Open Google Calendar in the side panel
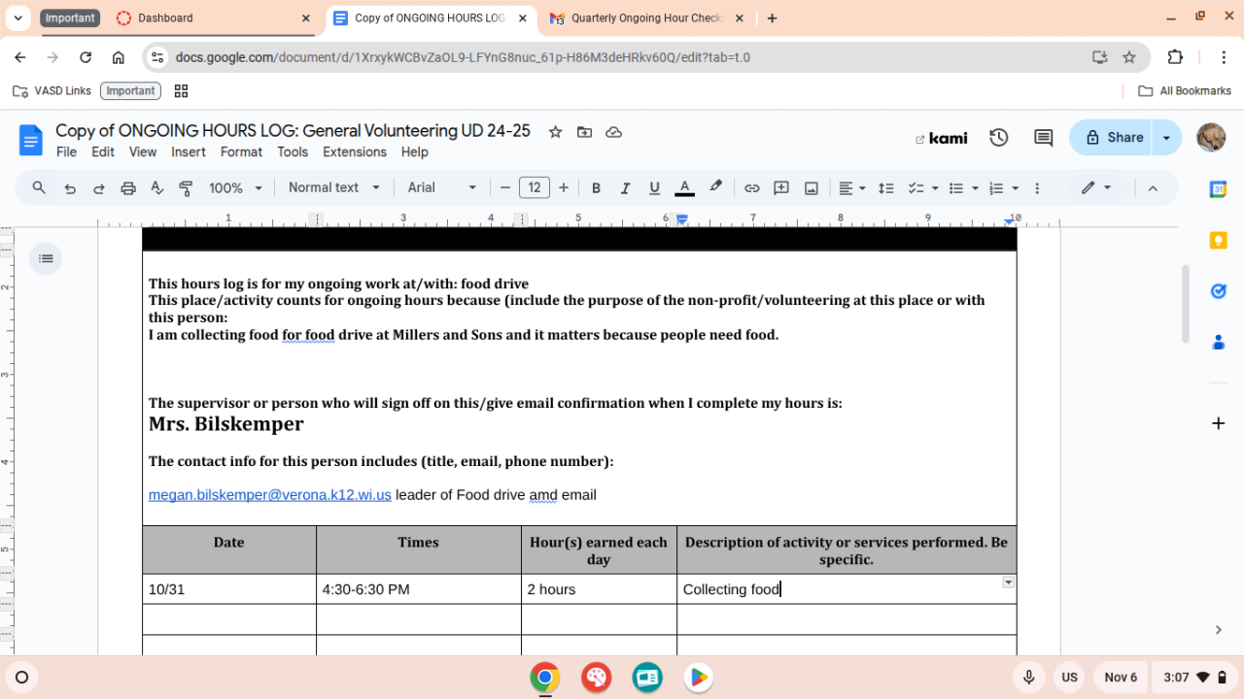 coord(1218,189)
